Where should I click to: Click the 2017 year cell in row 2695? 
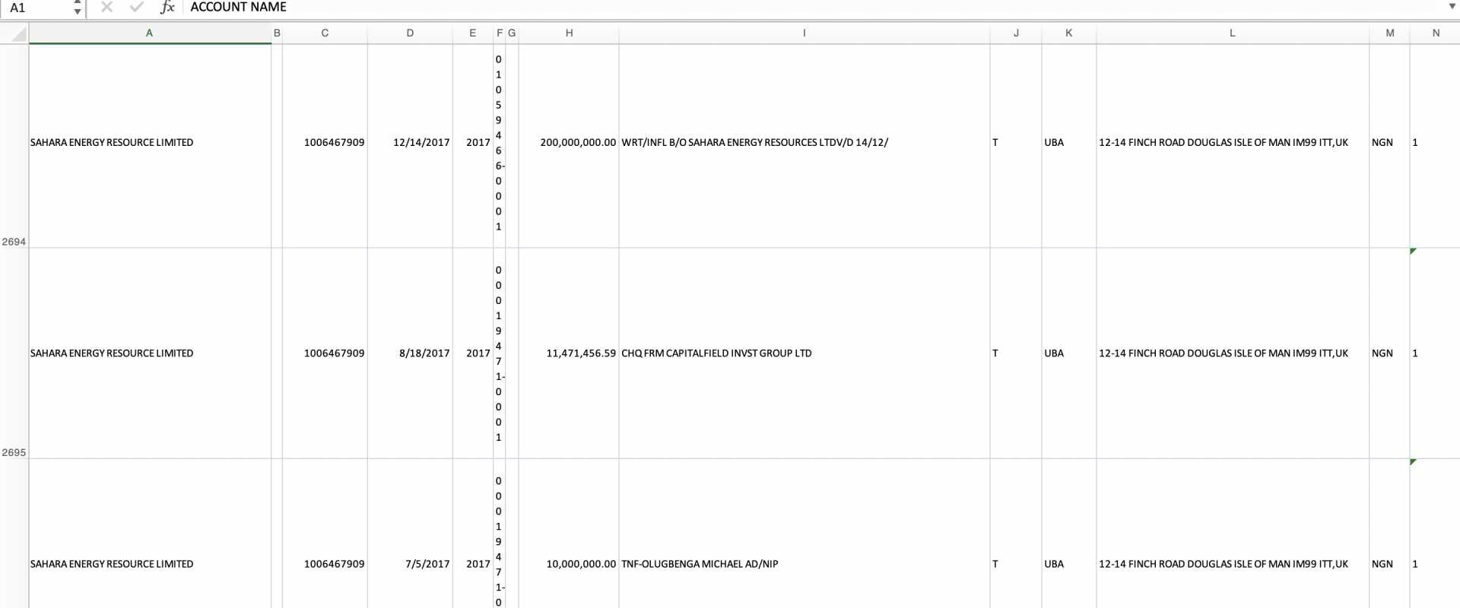(x=473, y=353)
